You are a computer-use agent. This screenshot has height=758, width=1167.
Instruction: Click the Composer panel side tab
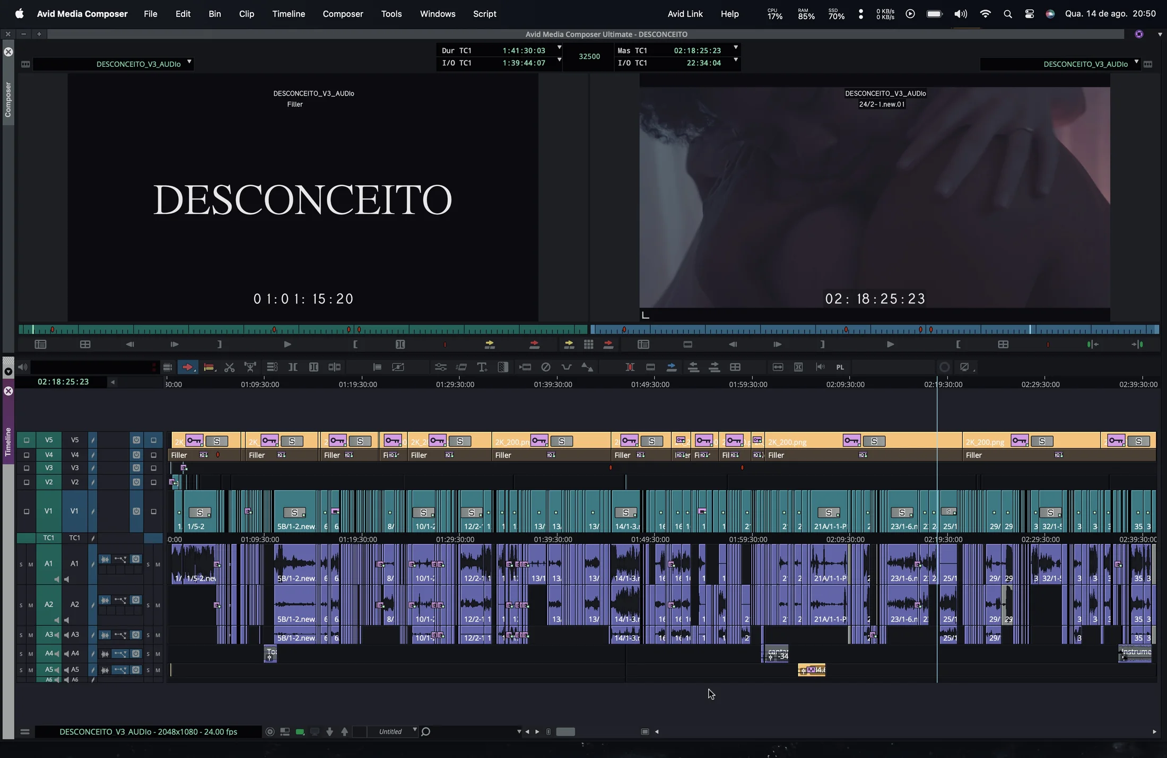point(8,99)
